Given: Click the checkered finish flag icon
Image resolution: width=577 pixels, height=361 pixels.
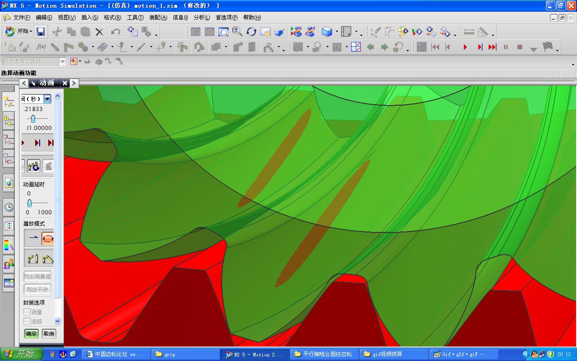Looking at the screenshot, I should tap(548, 46).
